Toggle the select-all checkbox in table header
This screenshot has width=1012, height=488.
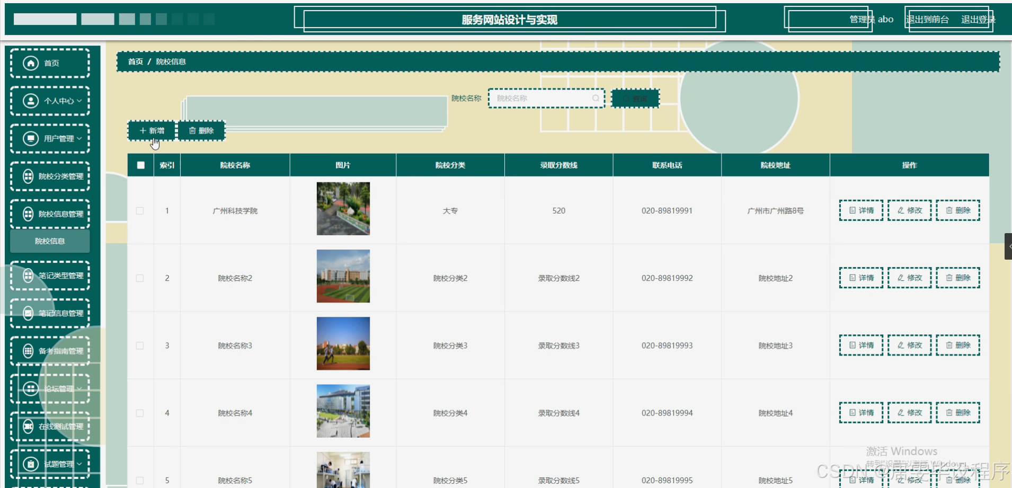140,165
